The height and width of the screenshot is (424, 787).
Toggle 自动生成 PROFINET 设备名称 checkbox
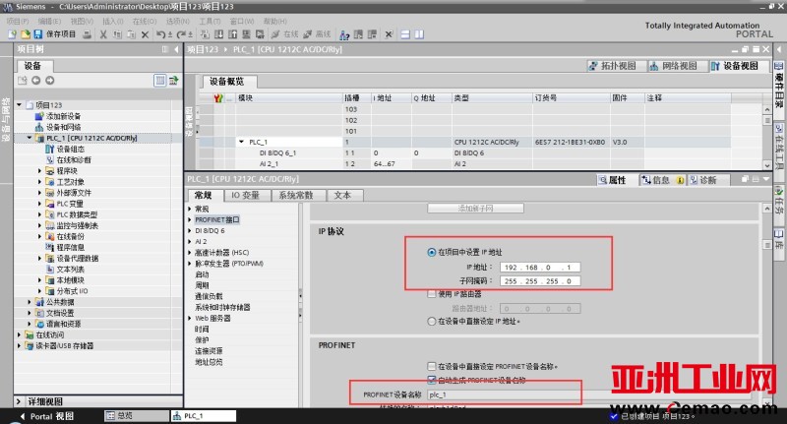tap(431, 380)
